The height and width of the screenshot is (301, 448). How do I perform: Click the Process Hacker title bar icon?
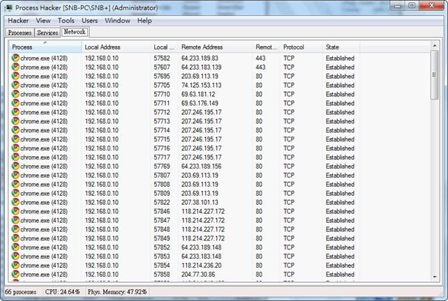(9, 8)
